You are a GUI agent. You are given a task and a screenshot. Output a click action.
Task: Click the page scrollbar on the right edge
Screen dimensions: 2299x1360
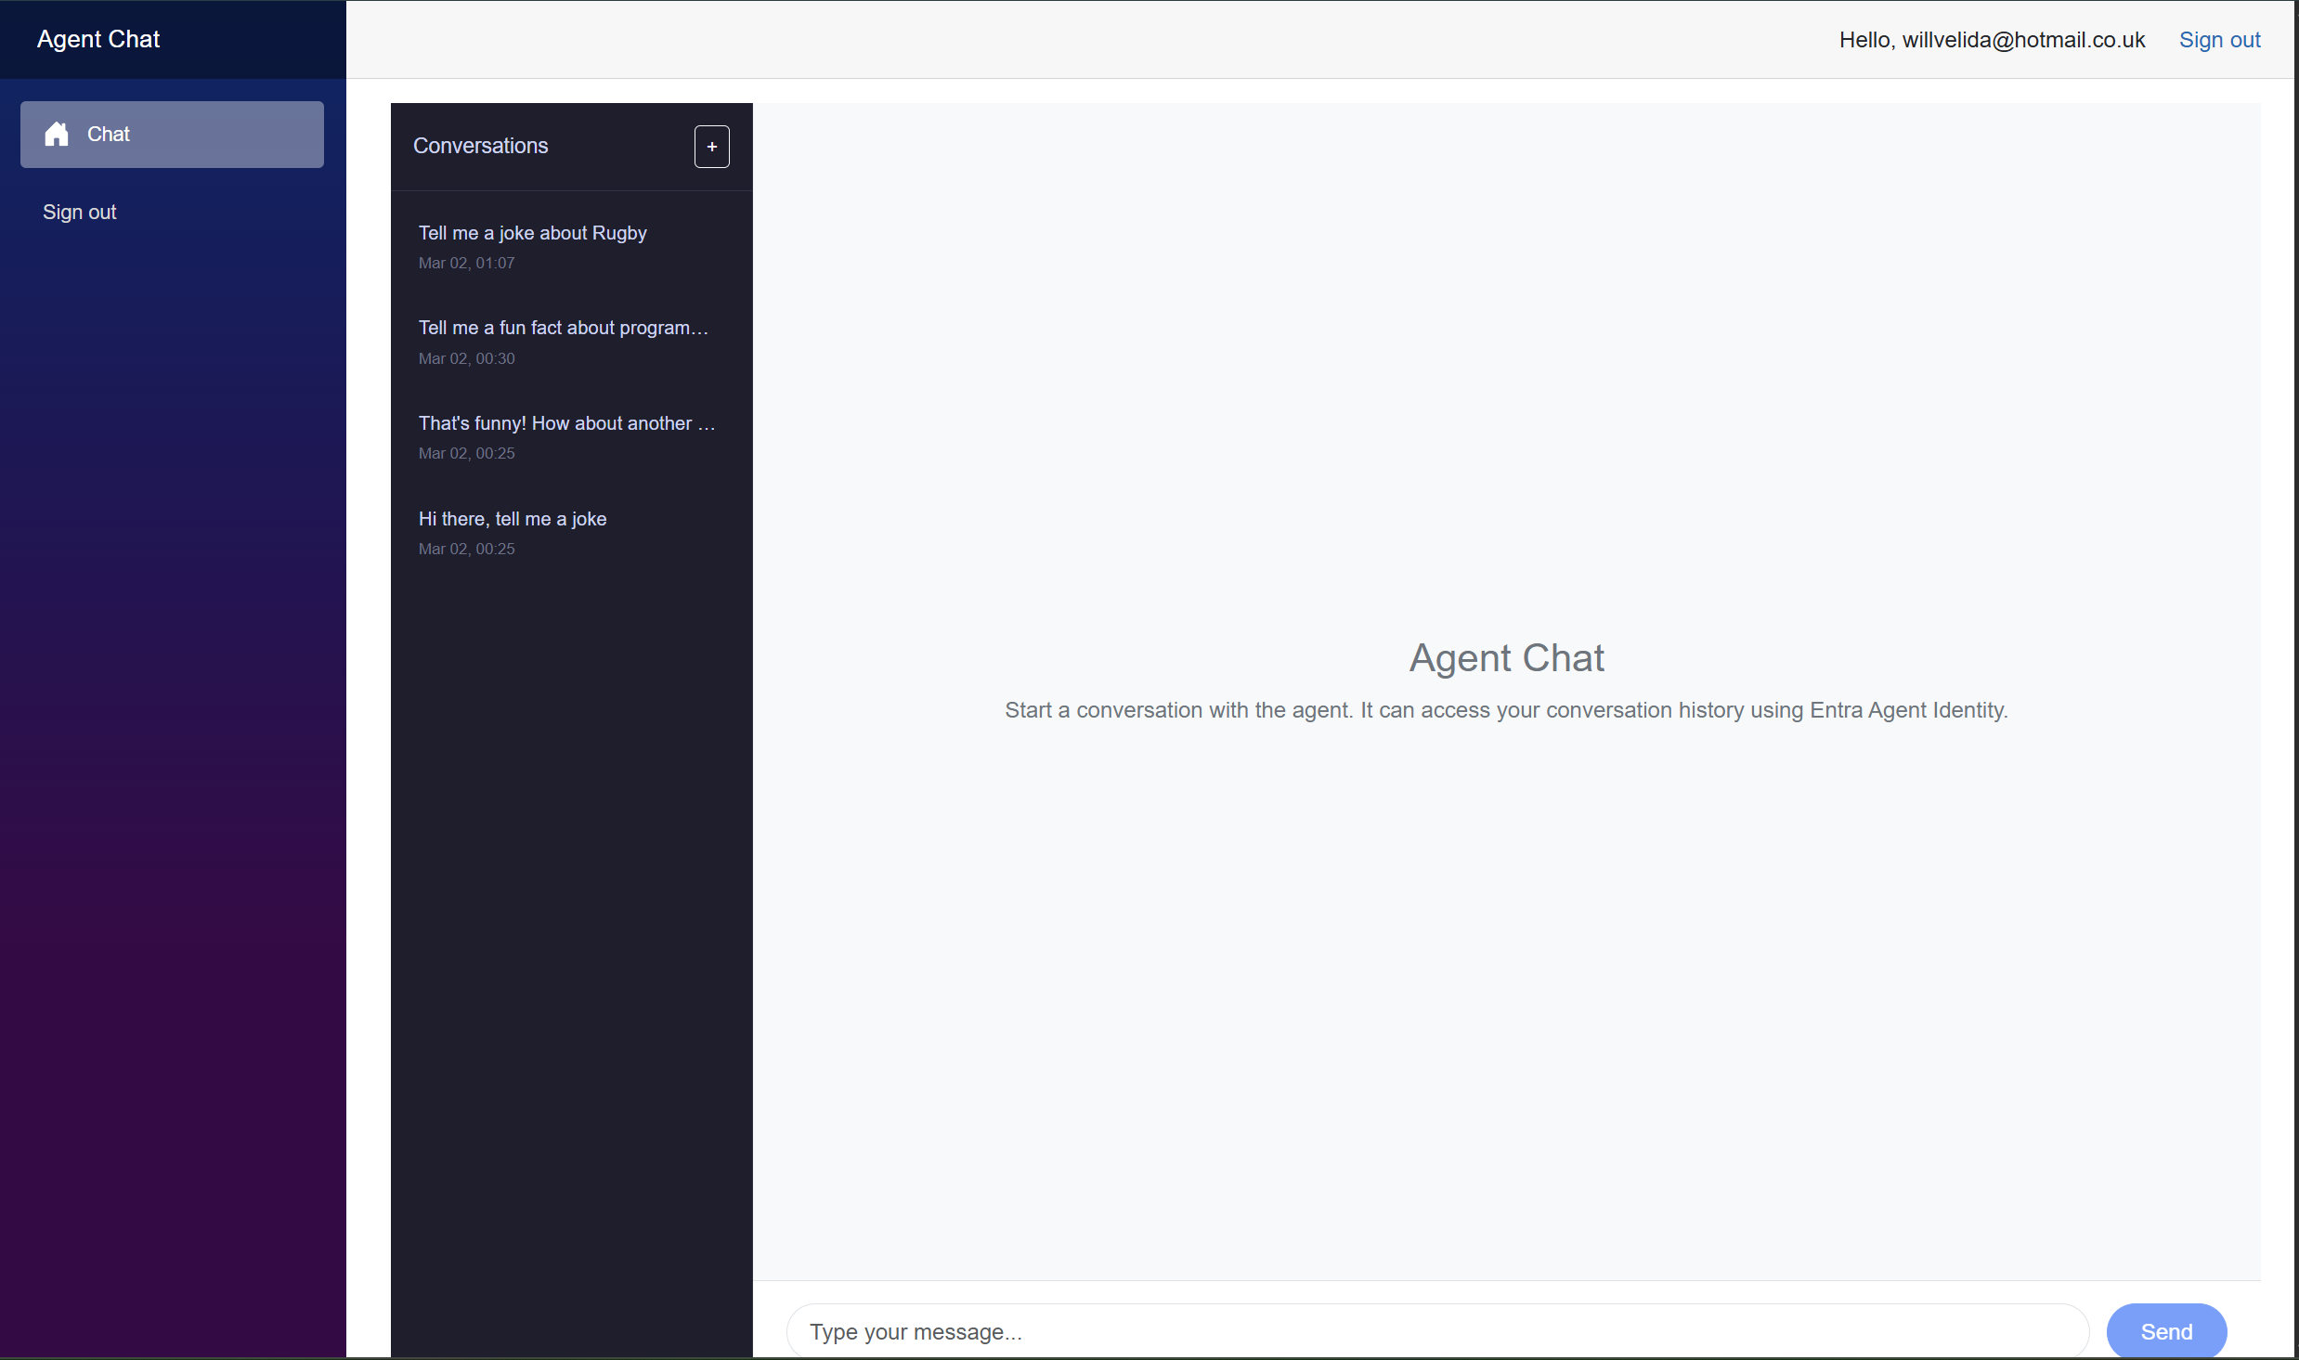click(2292, 680)
